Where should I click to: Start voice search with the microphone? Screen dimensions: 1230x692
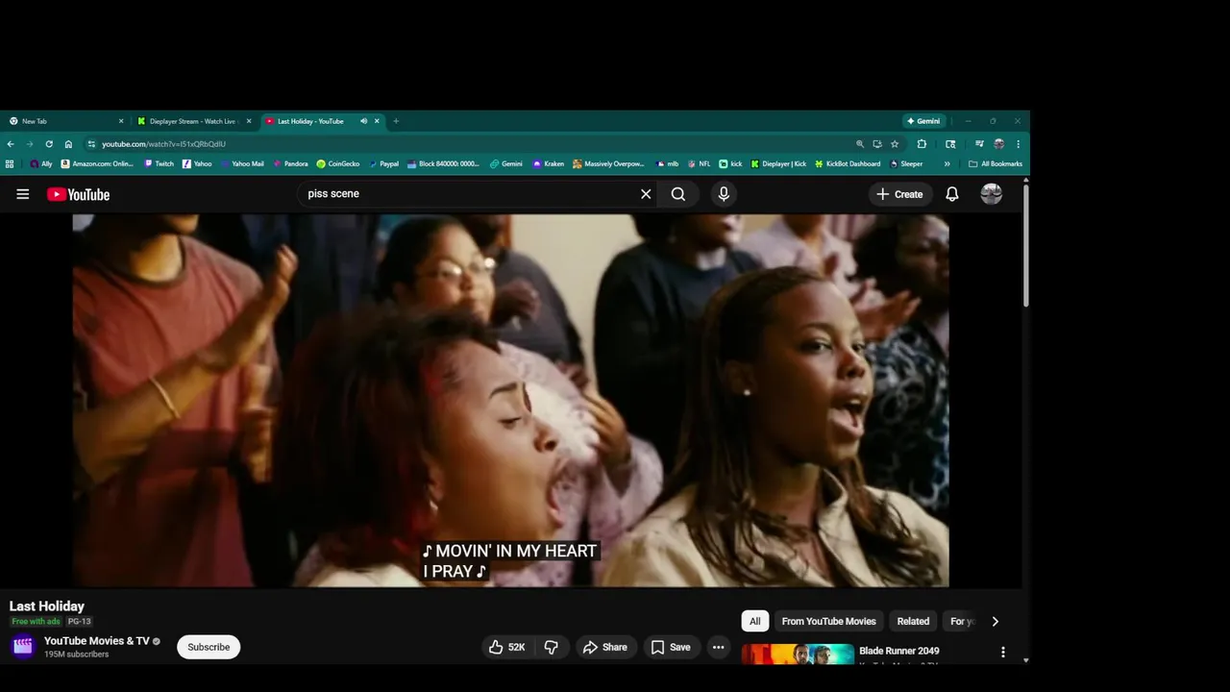(x=724, y=194)
